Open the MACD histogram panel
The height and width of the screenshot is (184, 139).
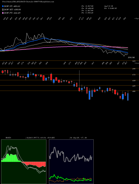pyautogui.click(x=24, y=162)
